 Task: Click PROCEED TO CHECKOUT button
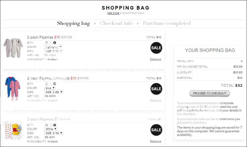tap(210, 93)
